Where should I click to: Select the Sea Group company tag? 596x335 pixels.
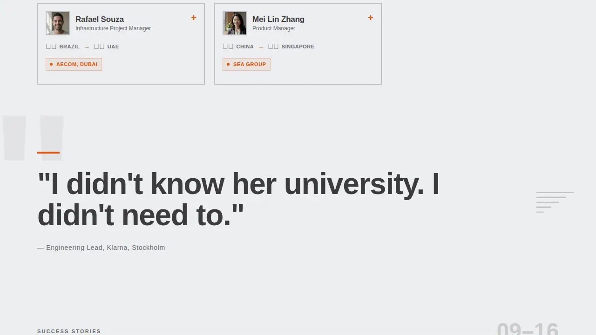pos(246,64)
